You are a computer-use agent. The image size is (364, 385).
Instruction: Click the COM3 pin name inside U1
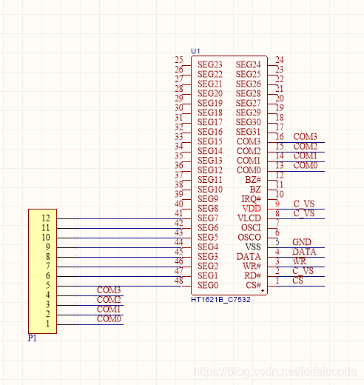tap(249, 141)
